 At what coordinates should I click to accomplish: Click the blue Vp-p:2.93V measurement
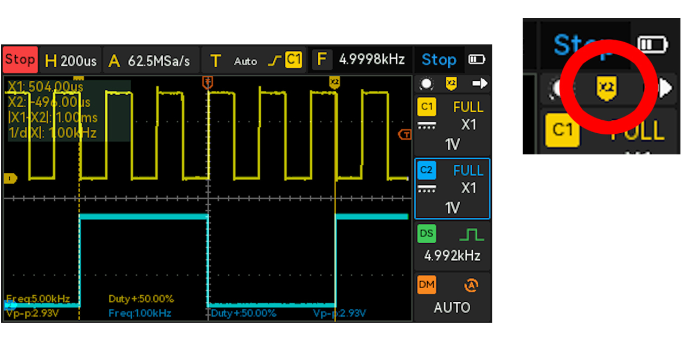[339, 313]
